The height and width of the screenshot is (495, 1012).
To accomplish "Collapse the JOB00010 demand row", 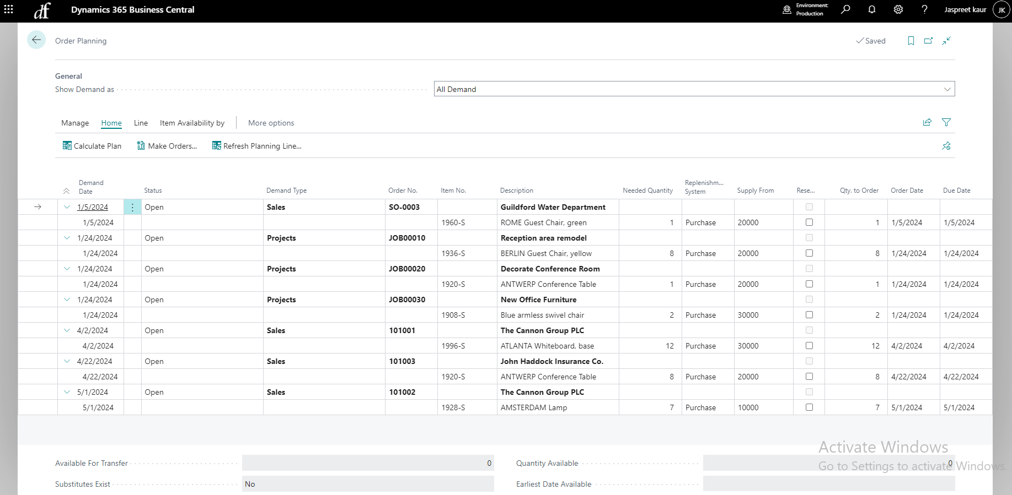I will (67, 238).
